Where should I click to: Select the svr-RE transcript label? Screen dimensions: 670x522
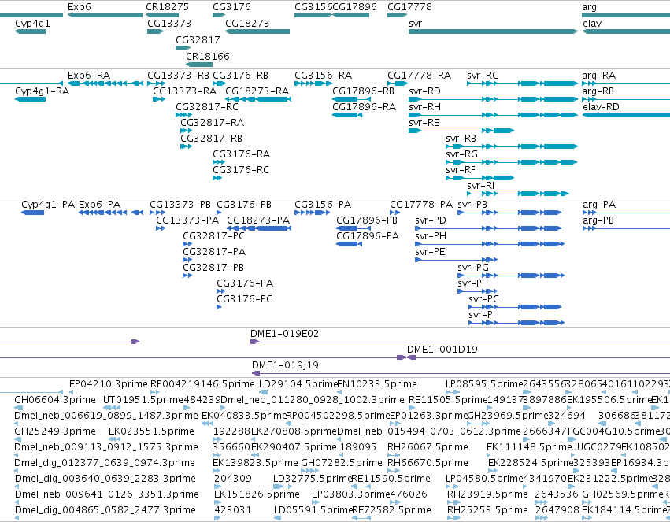coord(424,123)
